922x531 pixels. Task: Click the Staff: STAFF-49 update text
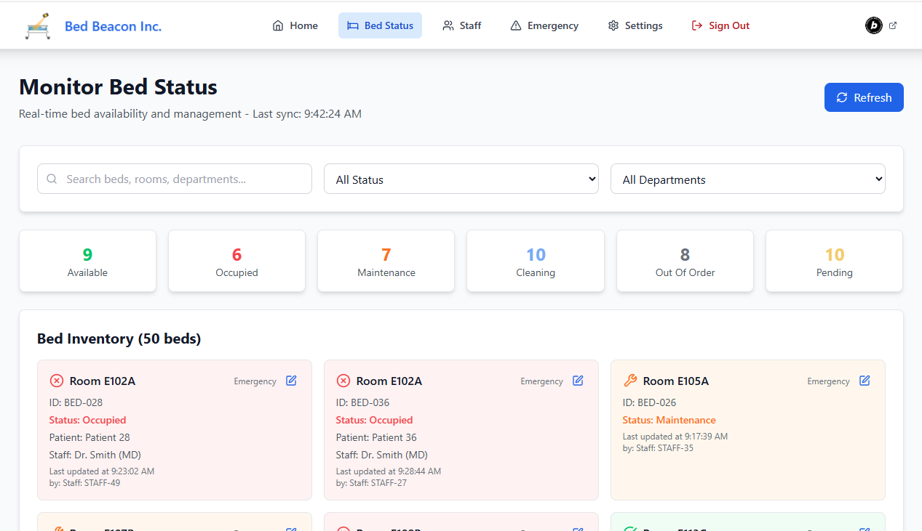(x=84, y=483)
